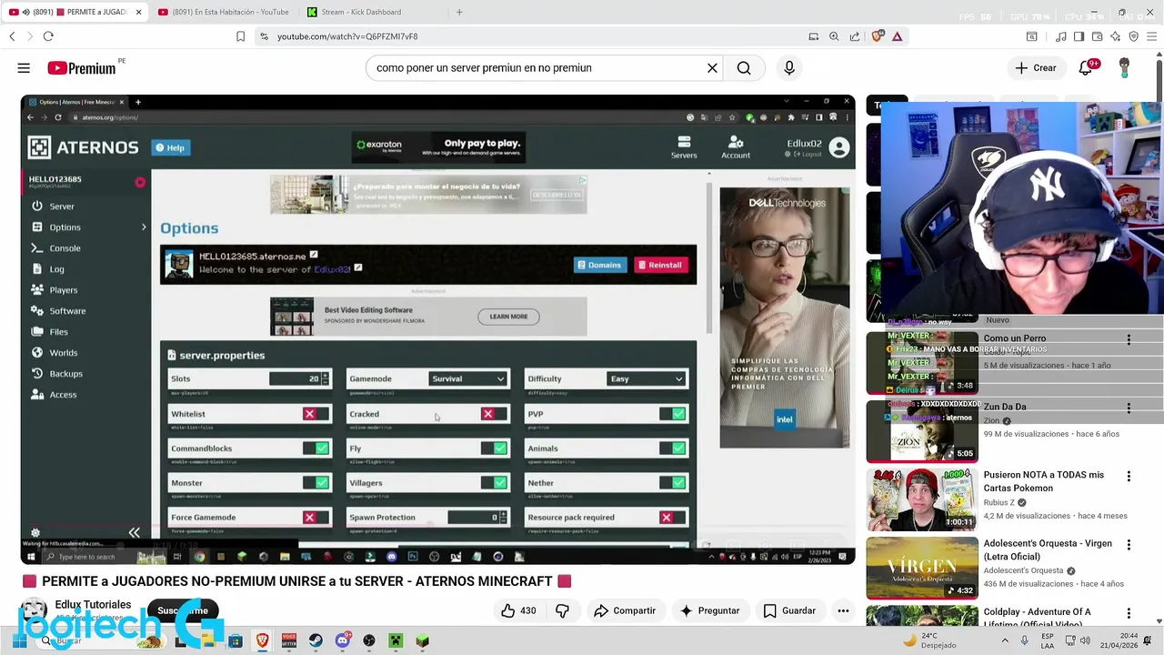Viewport: 1164px width, 655px height.
Task: Open Brave Wallet icon in the toolbar
Action: 1097,36
